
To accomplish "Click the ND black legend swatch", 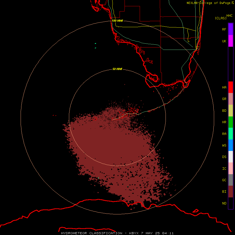I will [231, 203].
